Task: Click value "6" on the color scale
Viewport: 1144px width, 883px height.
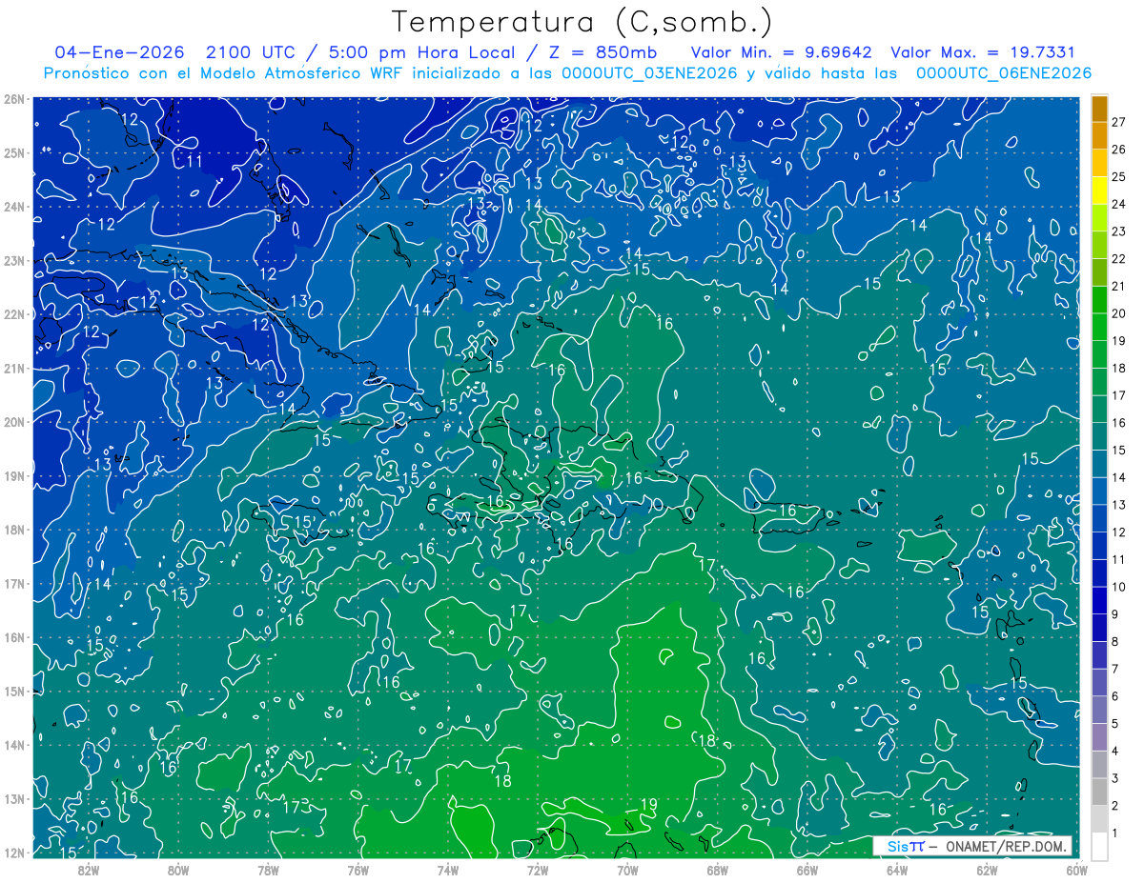Action: tap(1115, 696)
